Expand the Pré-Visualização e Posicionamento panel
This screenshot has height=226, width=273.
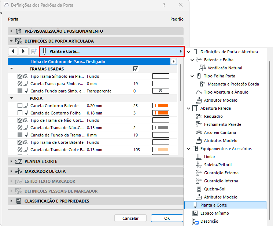click(x=11, y=31)
